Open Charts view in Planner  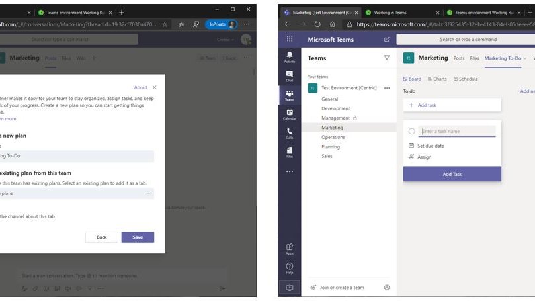coord(437,79)
